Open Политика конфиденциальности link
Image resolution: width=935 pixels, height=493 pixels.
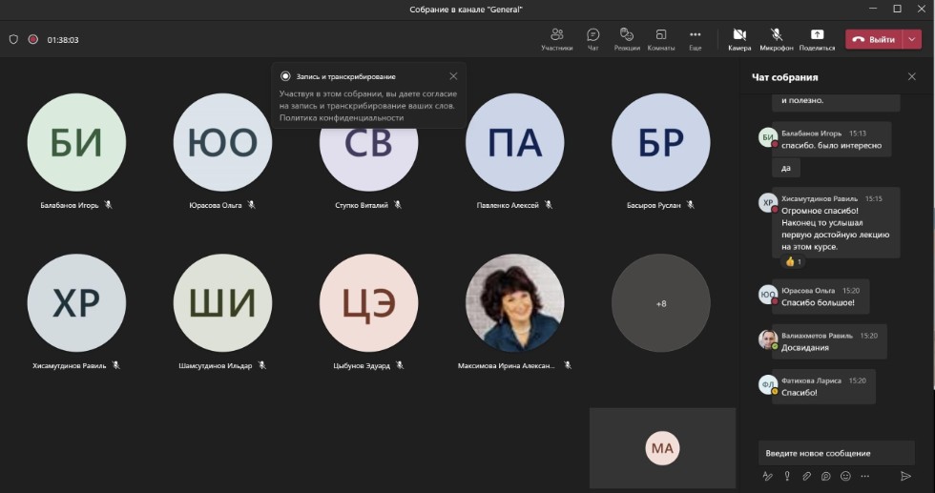341,117
